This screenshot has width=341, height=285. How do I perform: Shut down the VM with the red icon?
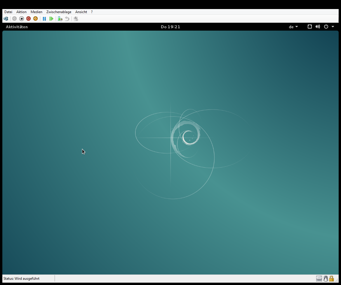tap(29, 19)
